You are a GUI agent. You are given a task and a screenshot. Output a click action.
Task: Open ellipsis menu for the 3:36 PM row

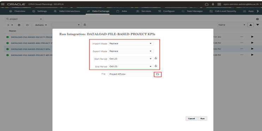(x=242, y=43)
